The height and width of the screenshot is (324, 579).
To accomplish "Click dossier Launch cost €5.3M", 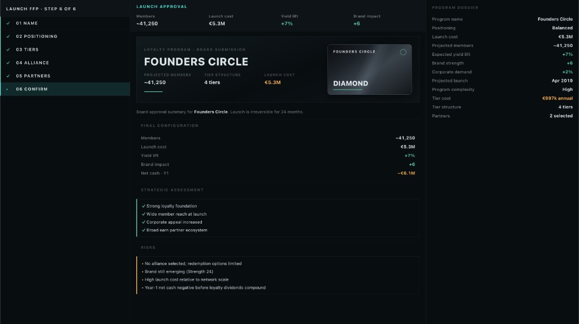I will (565, 37).
